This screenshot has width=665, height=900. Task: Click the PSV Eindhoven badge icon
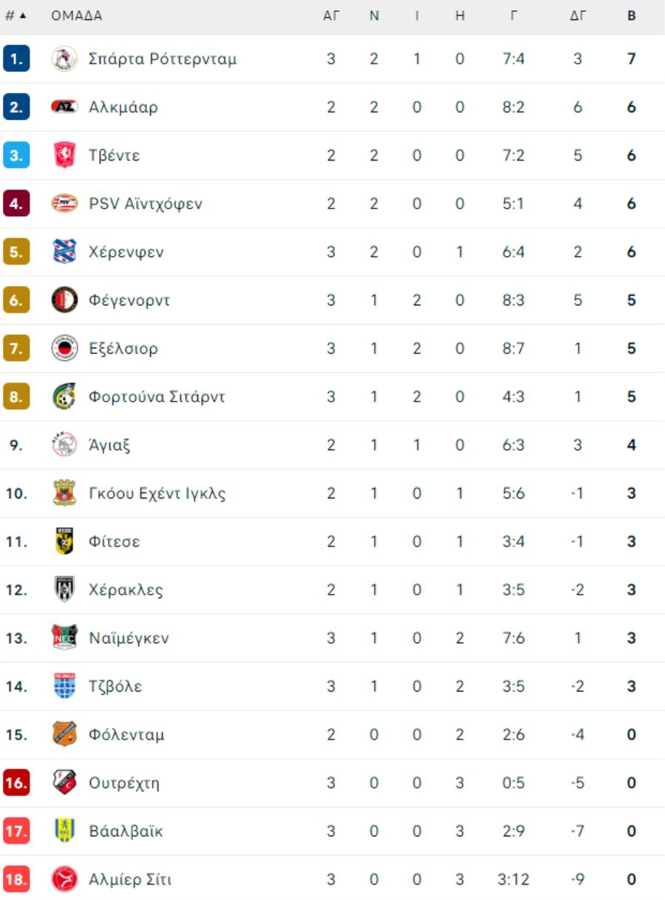[x=64, y=204]
